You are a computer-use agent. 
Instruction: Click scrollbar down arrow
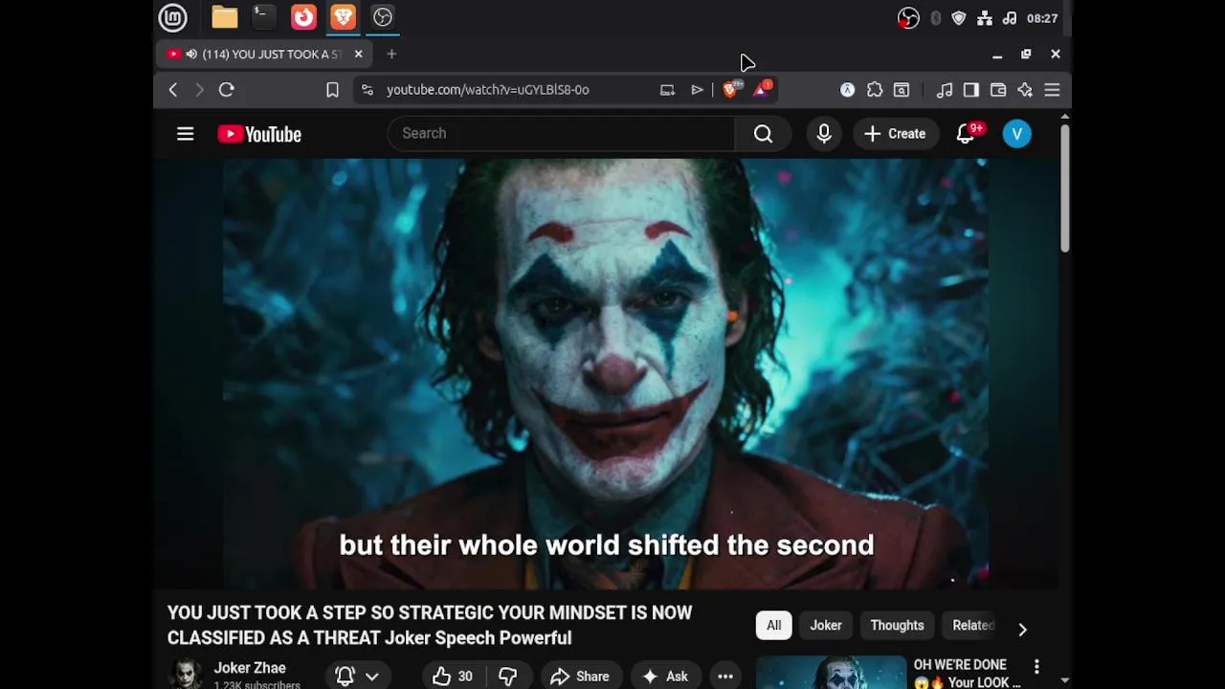coord(1064,680)
